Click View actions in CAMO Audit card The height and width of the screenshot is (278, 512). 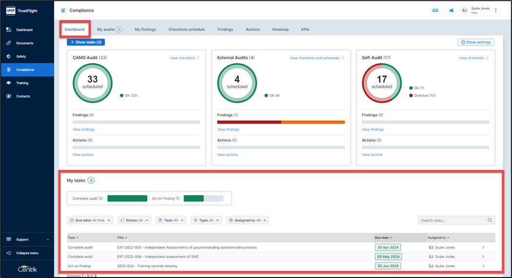(83, 154)
